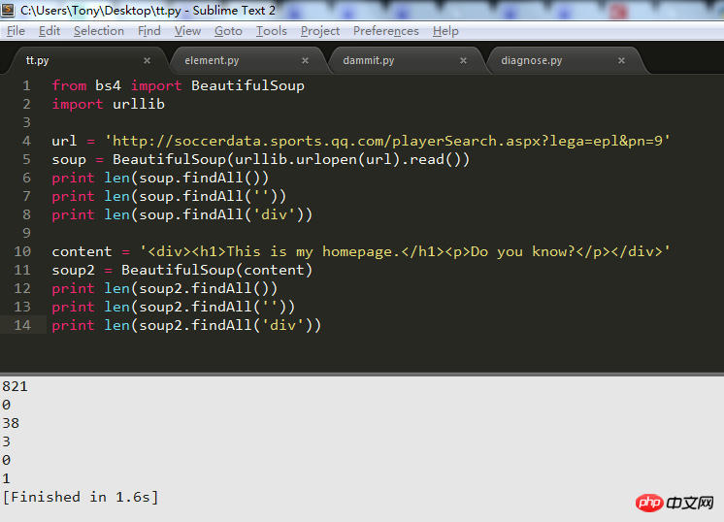
Task: Click 'soup2' variable on line 11
Action: (74, 270)
